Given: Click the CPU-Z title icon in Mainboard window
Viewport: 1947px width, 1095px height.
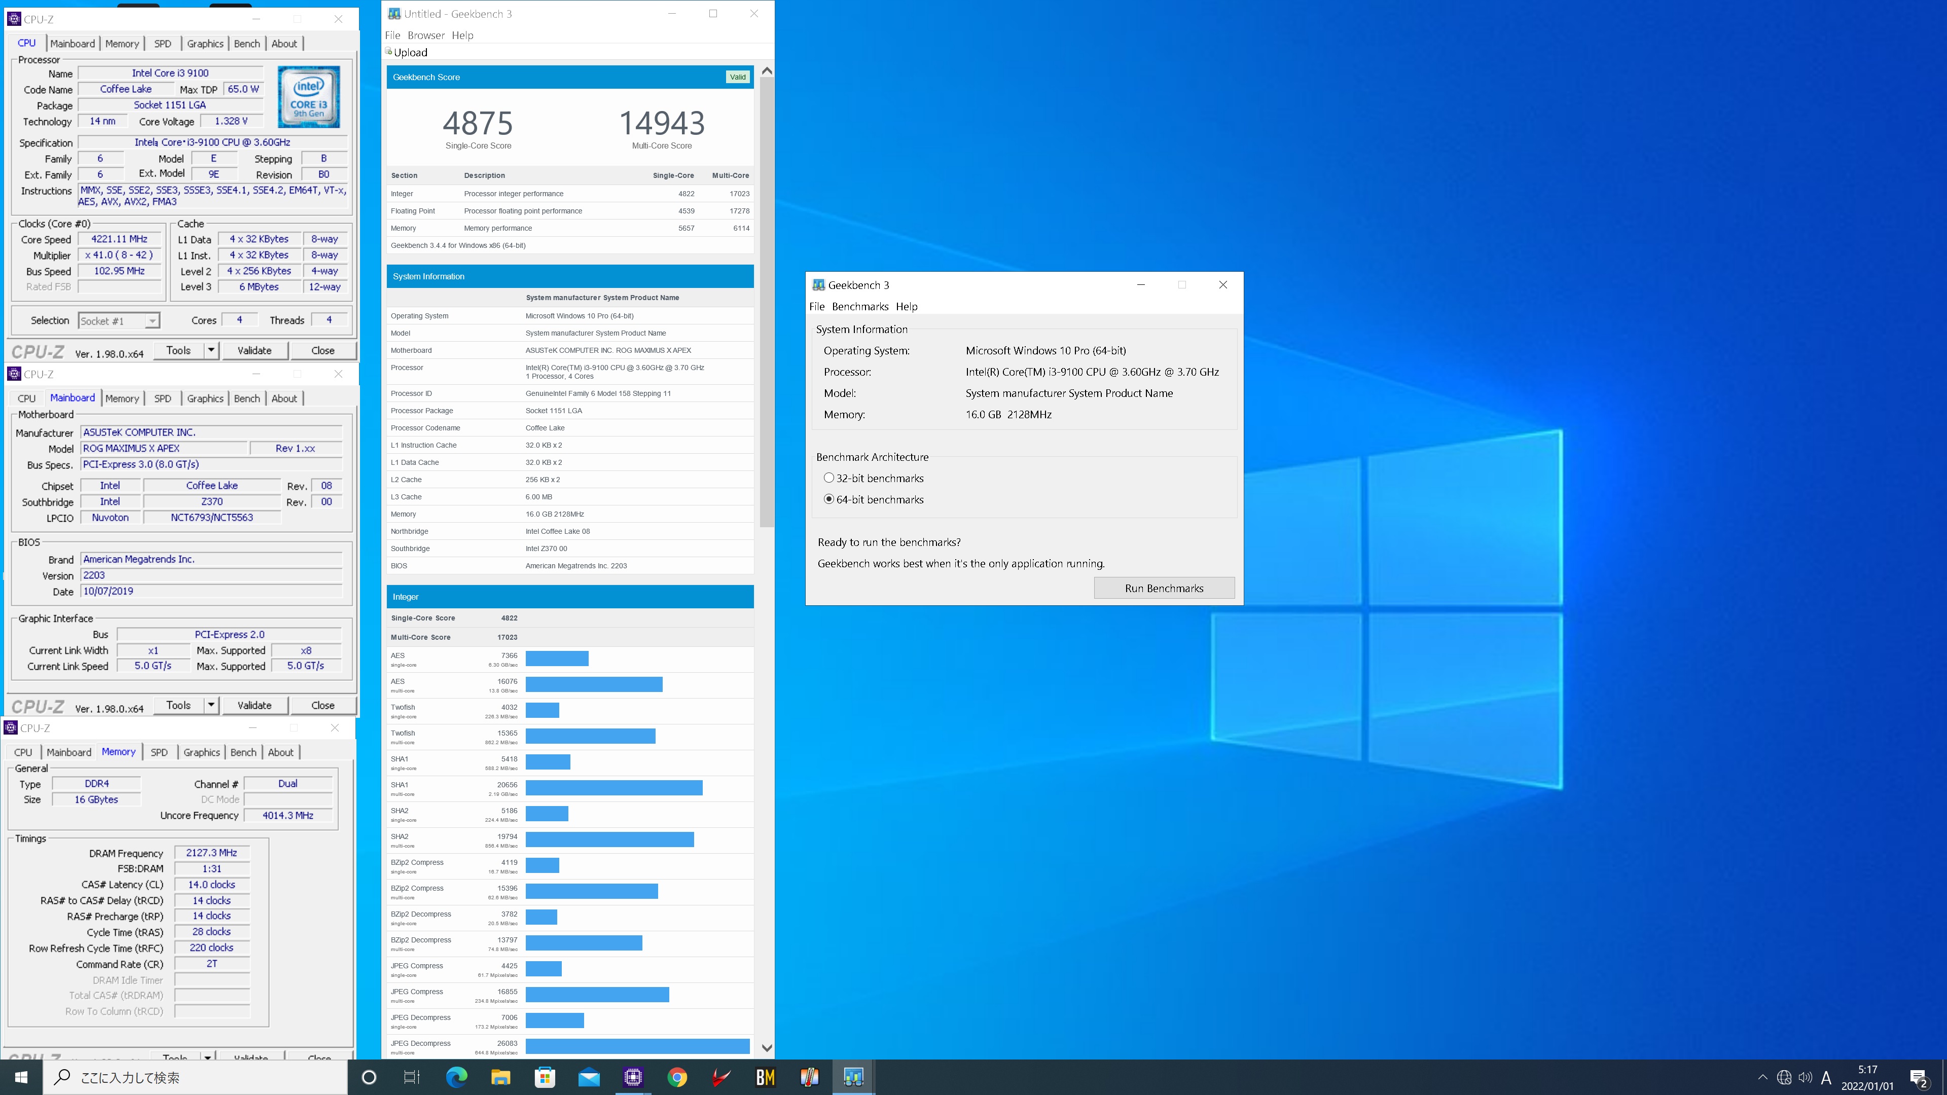Looking at the screenshot, I should click(14, 374).
